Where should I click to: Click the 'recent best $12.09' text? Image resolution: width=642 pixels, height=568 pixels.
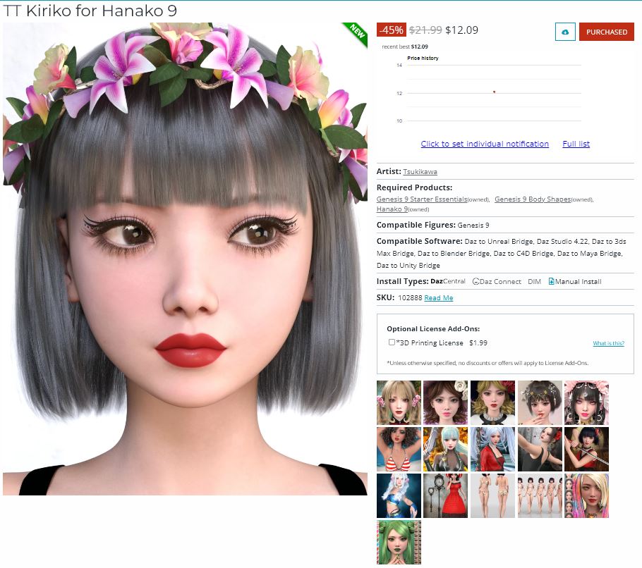click(405, 47)
